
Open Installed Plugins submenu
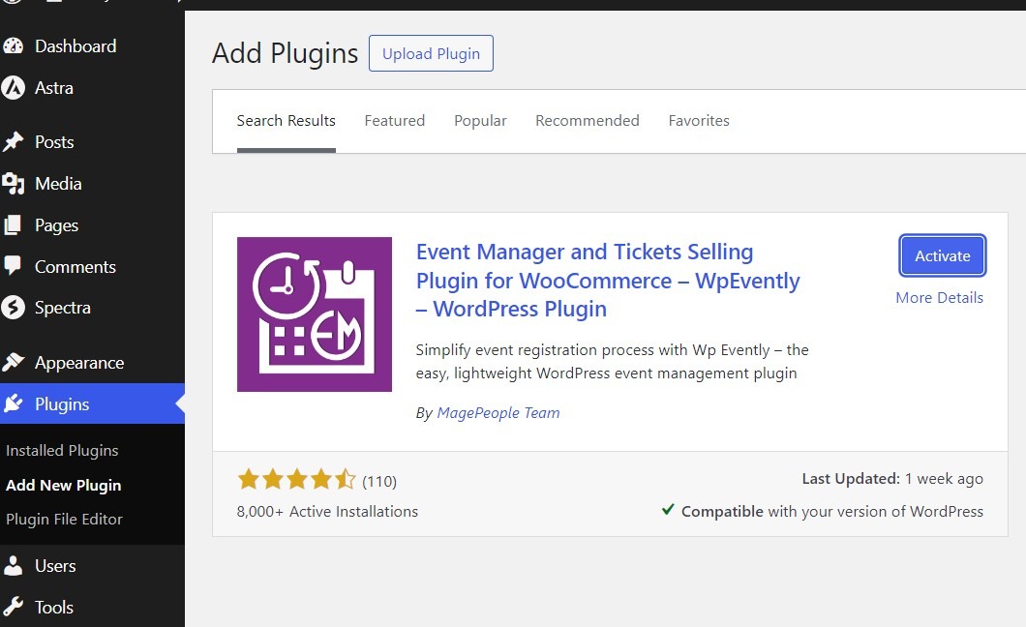pos(62,451)
